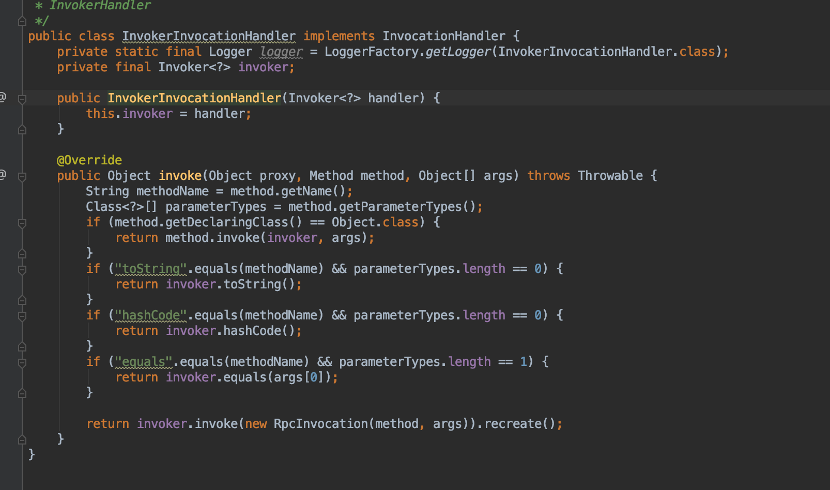The height and width of the screenshot is (490, 830).
Task: Click fold end marker after invoker.hashCode return
Action: point(22,346)
